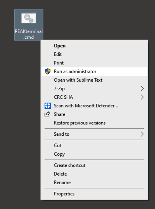Click the Microsoft Defender shield icon
The width and height of the screenshot is (155, 209).
[48, 106]
